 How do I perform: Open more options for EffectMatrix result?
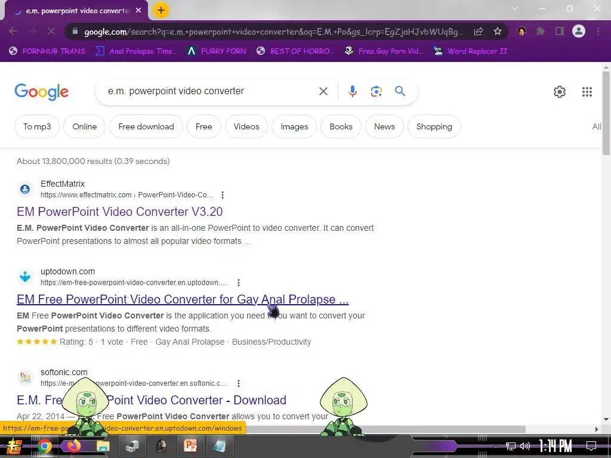tap(223, 195)
